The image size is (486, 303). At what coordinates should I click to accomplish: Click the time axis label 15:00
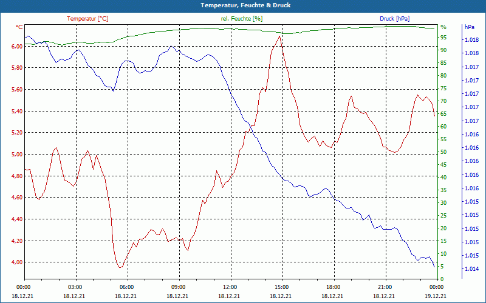(x=282, y=287)
